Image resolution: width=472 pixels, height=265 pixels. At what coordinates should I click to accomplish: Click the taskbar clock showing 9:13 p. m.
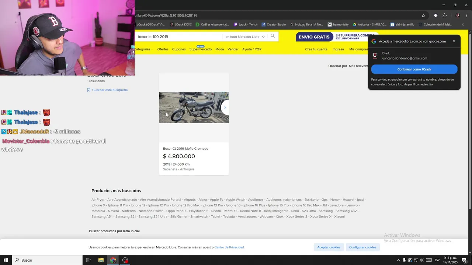(x=450, y=260)
